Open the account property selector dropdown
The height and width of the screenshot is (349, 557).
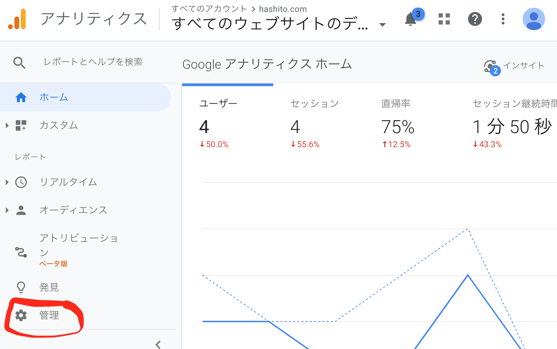383,25
